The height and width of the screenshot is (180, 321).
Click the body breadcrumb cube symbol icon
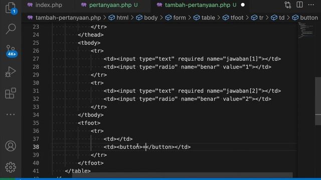pos(139,18)
